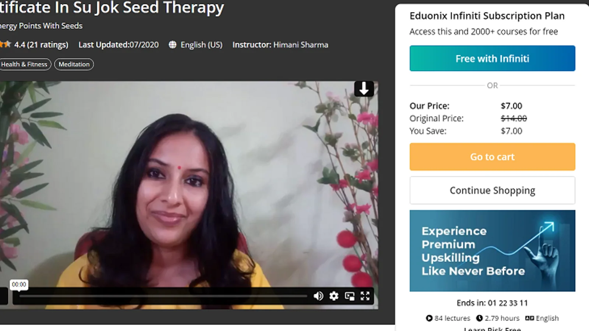Click the video progress seek bar
589x331 pixels.
tap(163, 296)
